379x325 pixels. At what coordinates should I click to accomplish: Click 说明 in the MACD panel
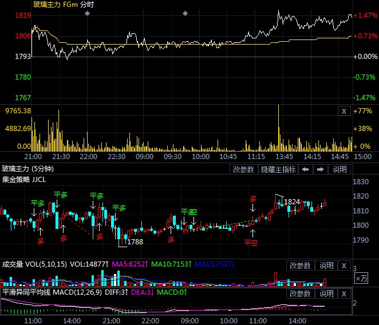pyautogui.click(x=326, y=294)
